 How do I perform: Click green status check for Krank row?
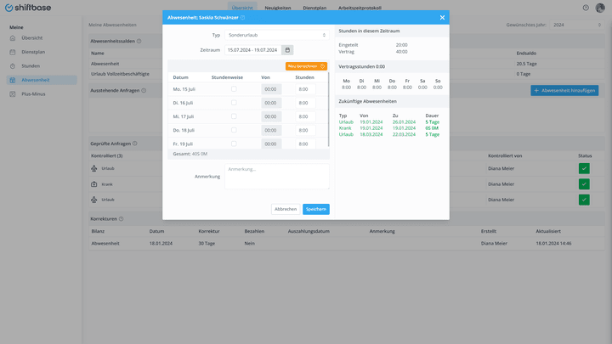coord(584,184)
